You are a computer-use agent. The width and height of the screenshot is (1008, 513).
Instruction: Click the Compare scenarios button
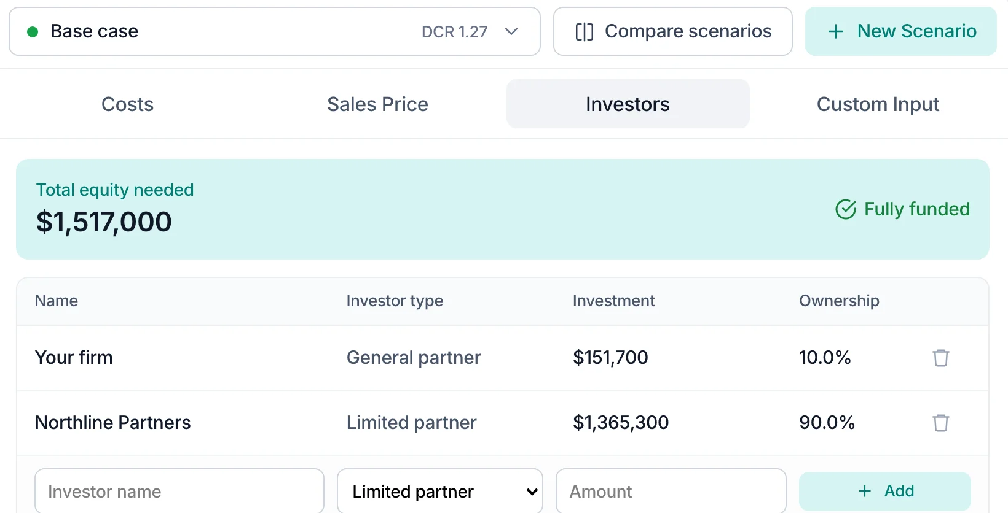[673, 31]
